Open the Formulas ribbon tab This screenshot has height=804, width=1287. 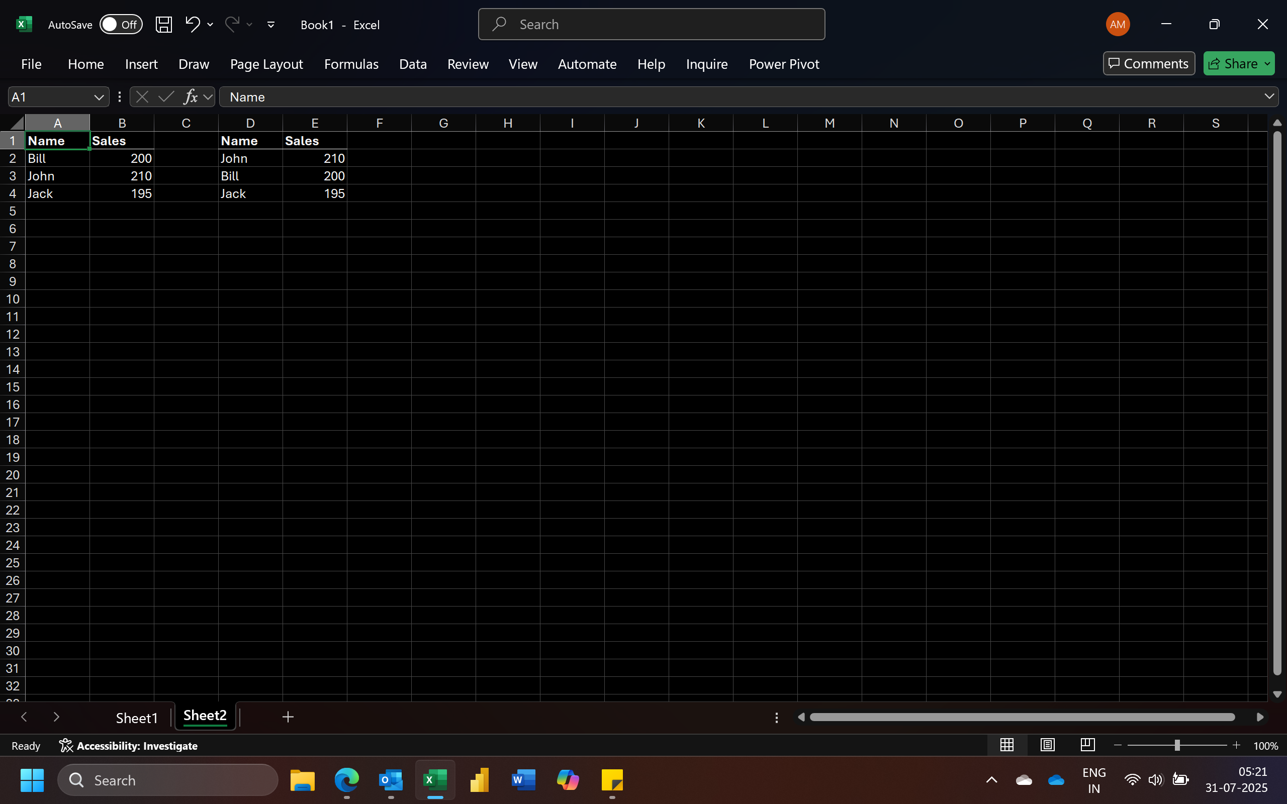351,64
